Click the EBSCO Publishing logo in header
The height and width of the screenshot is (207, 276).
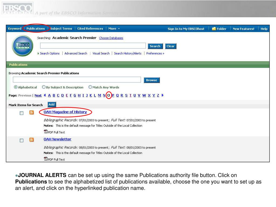point(17,8)
